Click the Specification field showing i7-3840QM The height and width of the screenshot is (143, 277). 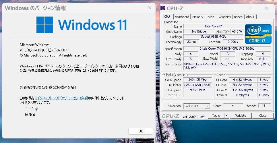coord(227,49)
